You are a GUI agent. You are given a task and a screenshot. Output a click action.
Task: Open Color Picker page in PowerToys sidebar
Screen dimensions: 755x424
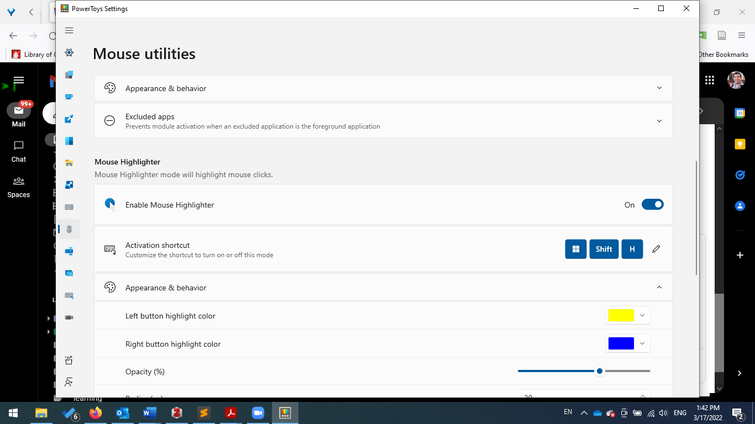point(69,119)
